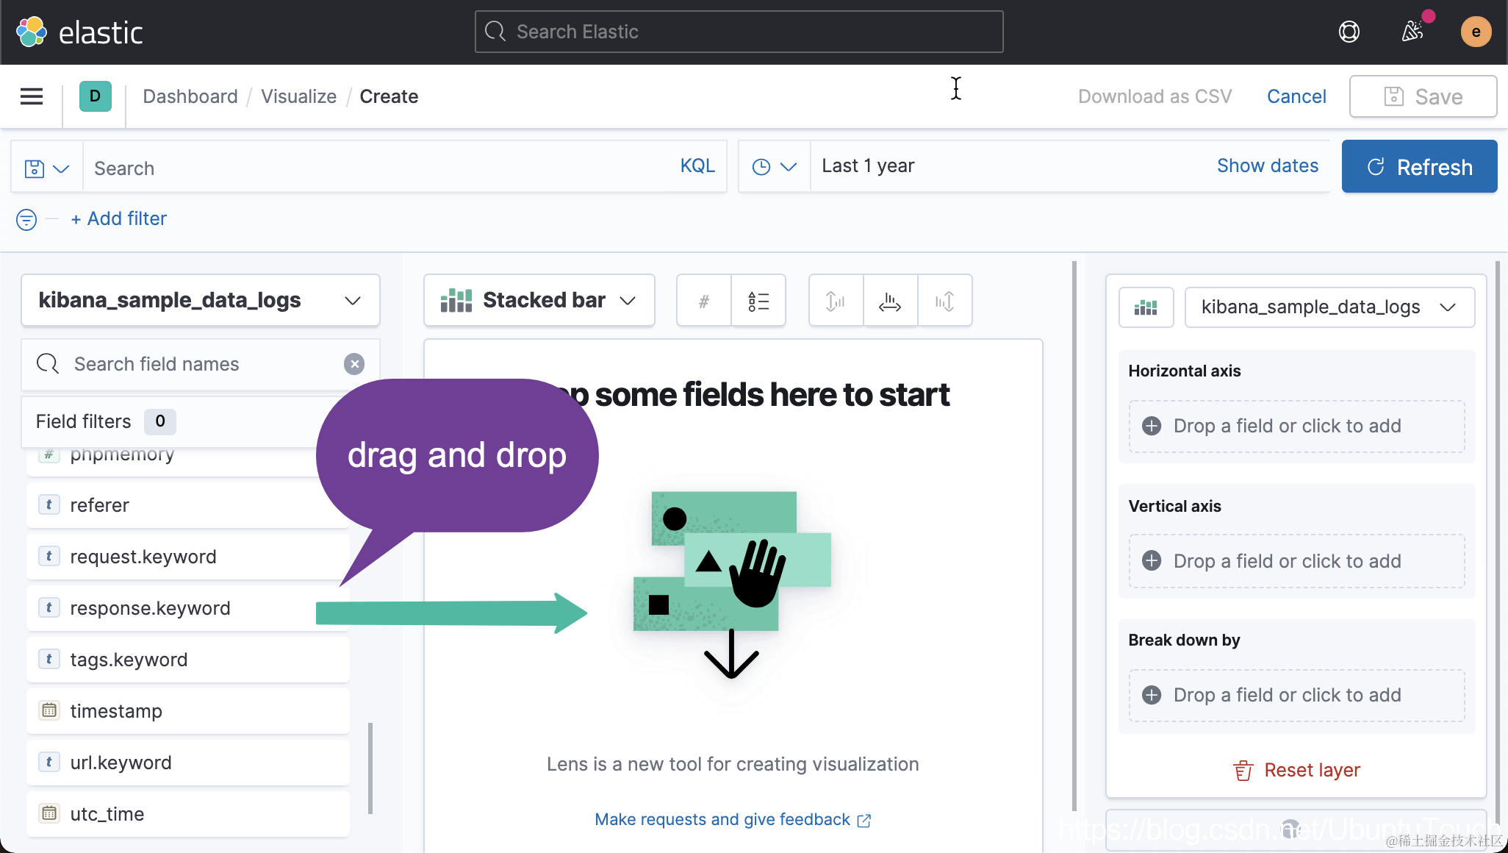Image resolution: width=1508 pixels, height=853 pixels.
Task: Click the value labels hash icon
Action: click(703, 301)
